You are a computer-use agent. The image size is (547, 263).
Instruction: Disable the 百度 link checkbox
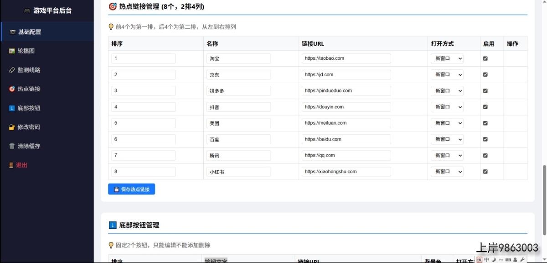point(485,139)
